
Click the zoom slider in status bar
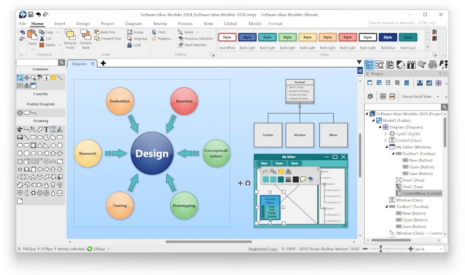tap(381, 249)
